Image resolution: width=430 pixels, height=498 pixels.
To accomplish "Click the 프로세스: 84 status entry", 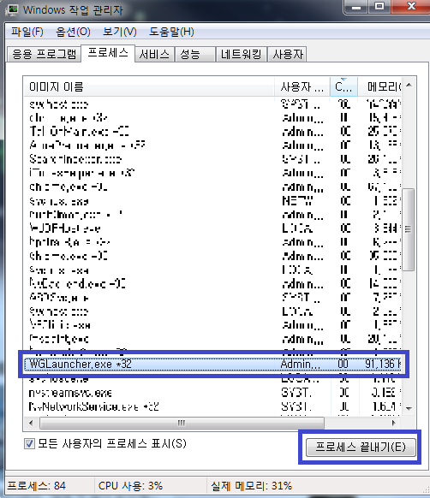I will 36,486.
